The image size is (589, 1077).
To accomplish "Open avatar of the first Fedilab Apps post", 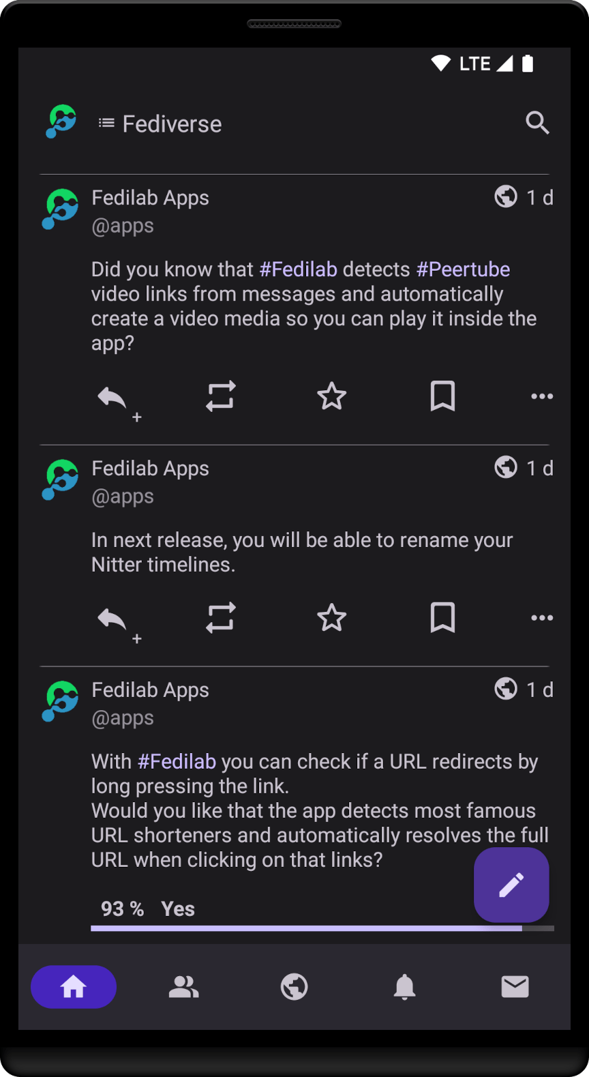I will click(61, 209).
